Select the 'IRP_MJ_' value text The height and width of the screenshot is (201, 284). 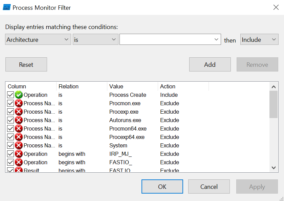[121, 154]
